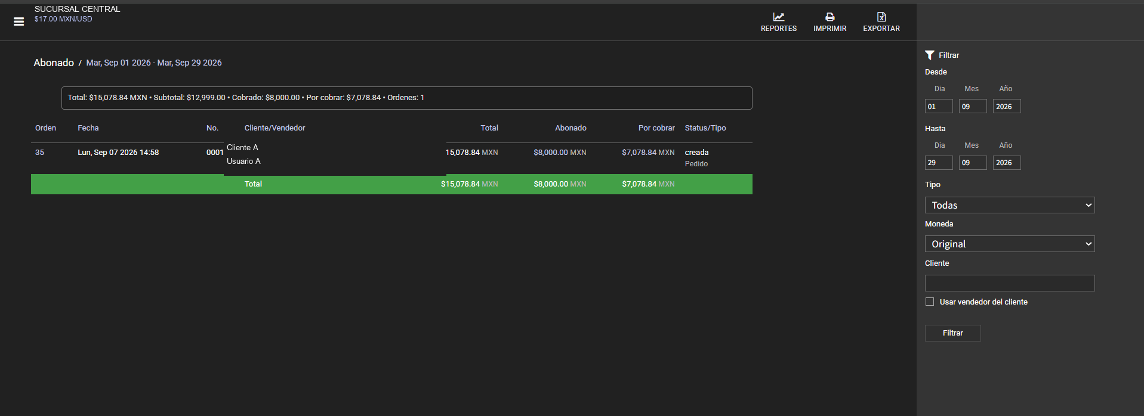Click the summary totals bar

(x=406, y=98)
